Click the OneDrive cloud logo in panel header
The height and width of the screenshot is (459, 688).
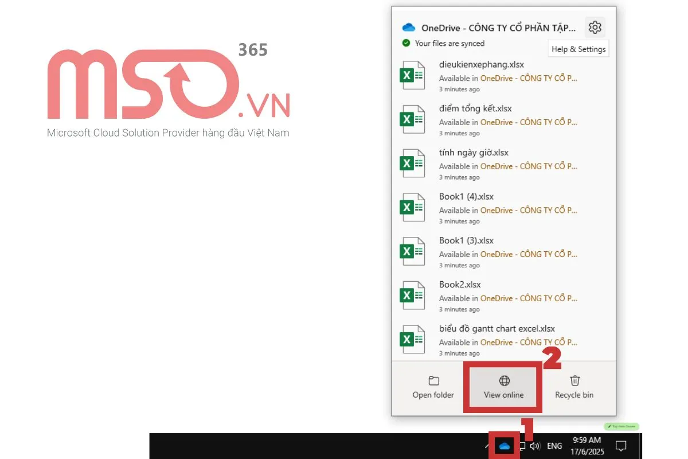tap(409, 28)
